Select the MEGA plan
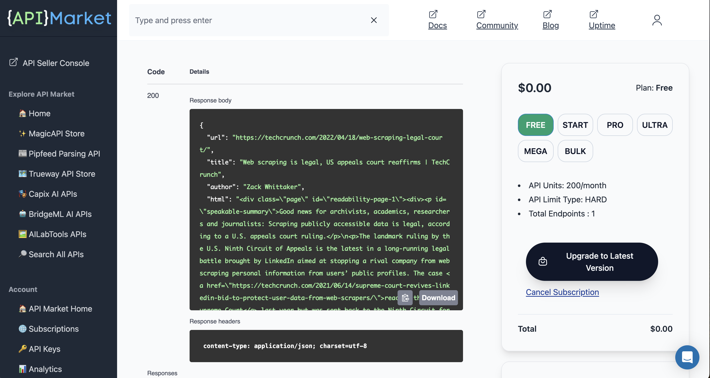 pos(536,151)
